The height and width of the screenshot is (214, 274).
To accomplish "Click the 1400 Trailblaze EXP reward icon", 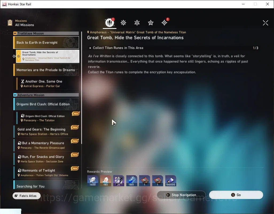I will (93, 181).
